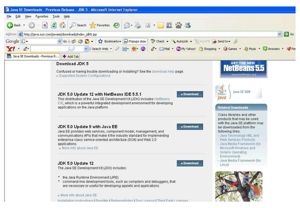The image size is (300, 208).
Task: Toggle the Popups okay blocker button
Action: [x=135, y=41]
